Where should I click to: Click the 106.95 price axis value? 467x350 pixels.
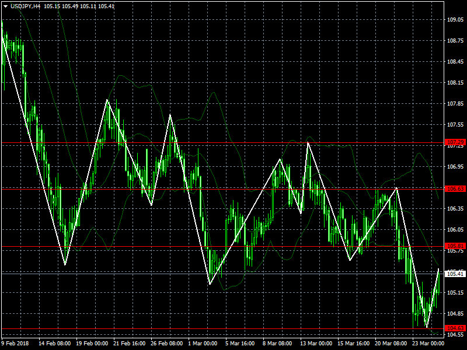coord(455,167)
